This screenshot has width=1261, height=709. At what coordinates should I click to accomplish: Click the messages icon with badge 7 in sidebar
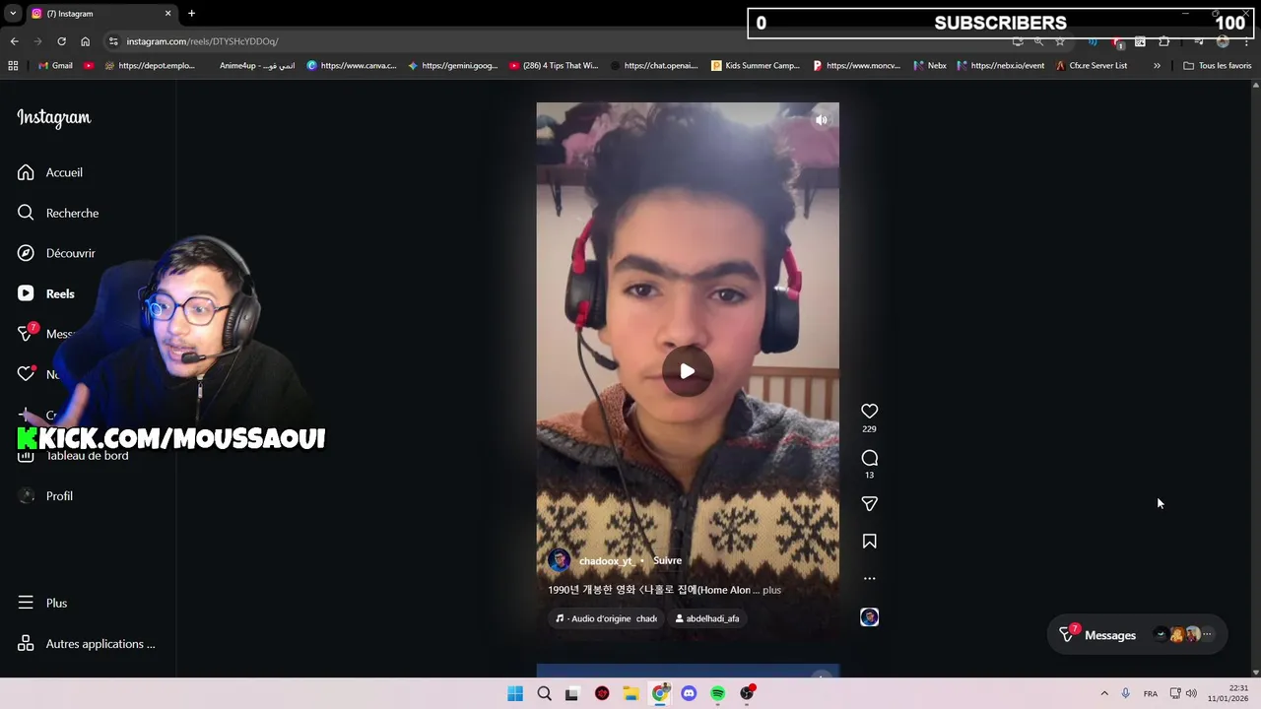pos(27,333)
